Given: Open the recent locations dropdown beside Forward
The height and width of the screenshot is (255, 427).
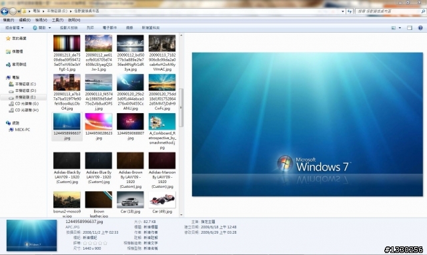Looking at the screenshot, I should [x=19, y=11].
